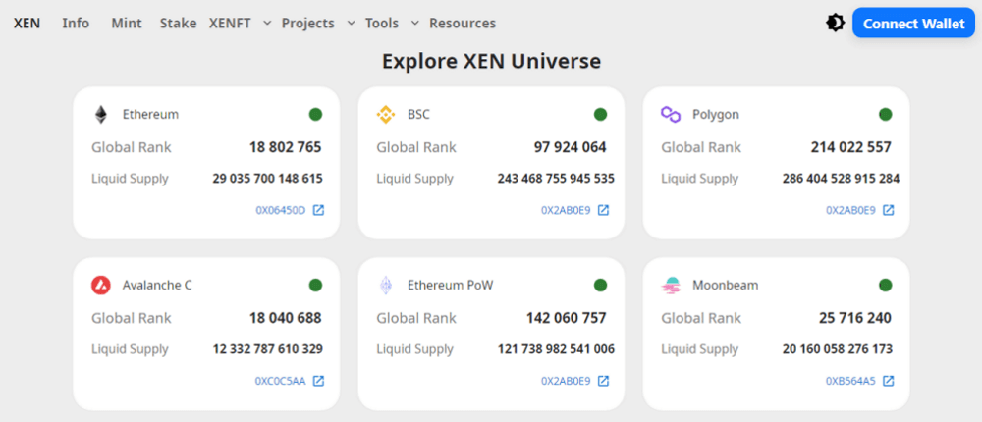
Task: Expand the Projects dropdown chevron
Action: point(352,24)
